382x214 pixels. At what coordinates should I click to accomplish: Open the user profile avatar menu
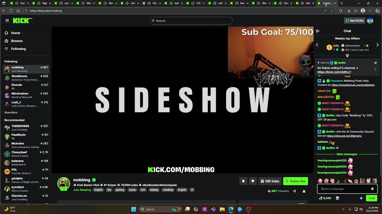(370, 21)
